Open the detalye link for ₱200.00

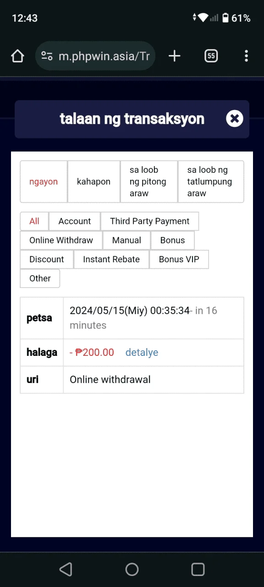tap(142, 352)
